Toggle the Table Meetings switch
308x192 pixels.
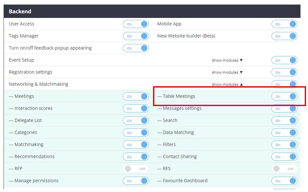284,96
